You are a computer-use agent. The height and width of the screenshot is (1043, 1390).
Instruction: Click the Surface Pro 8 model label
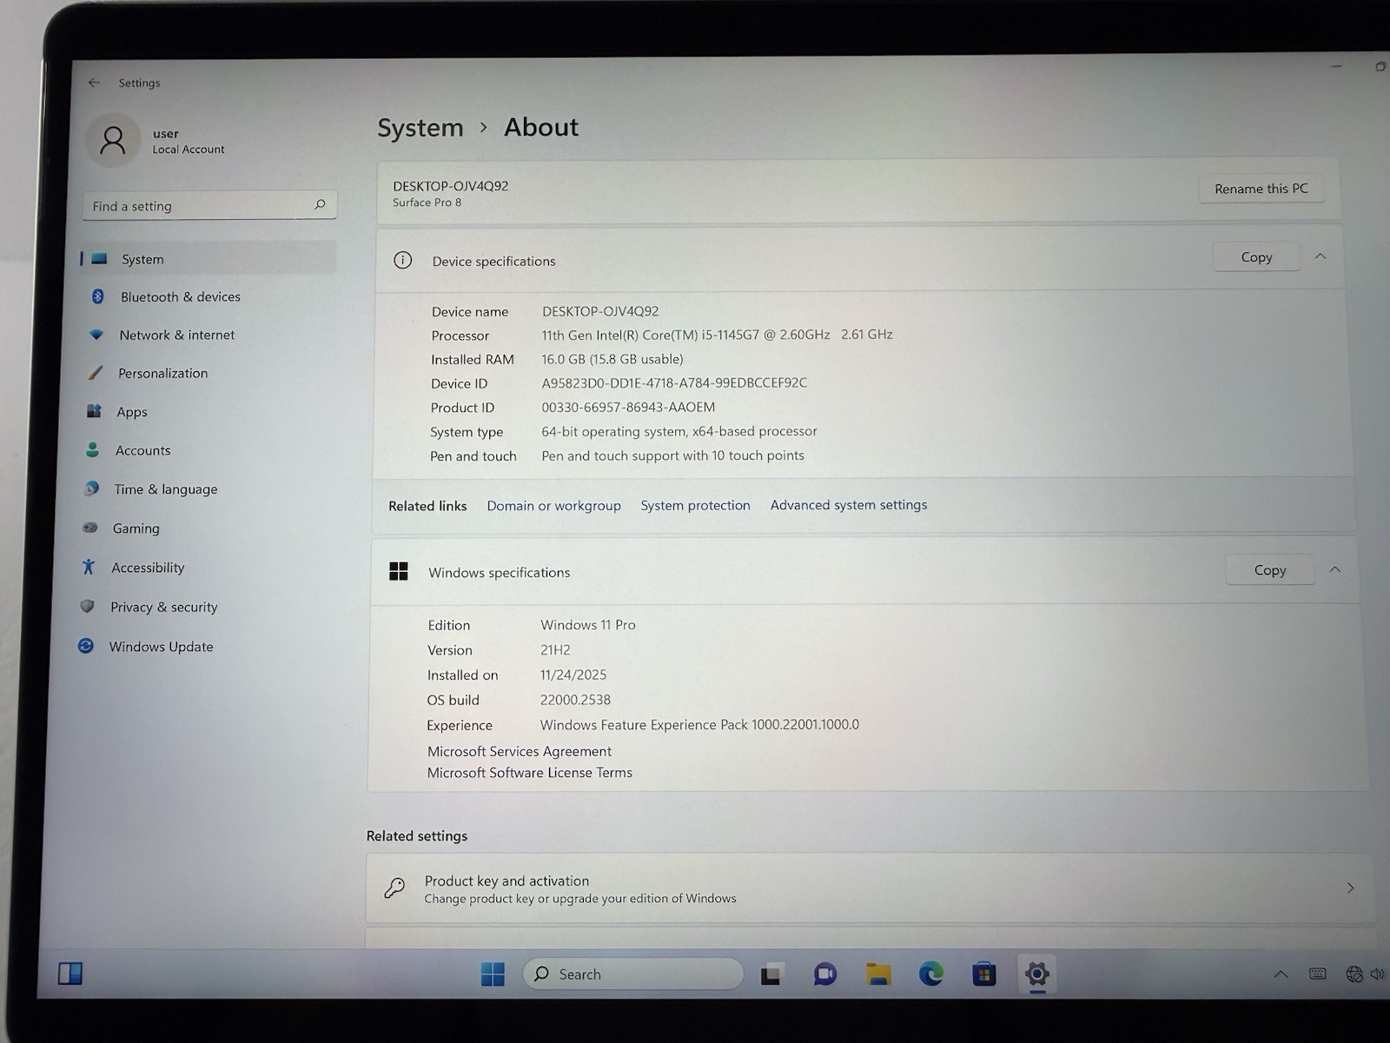pyautogui.click(x=427, y=203)
